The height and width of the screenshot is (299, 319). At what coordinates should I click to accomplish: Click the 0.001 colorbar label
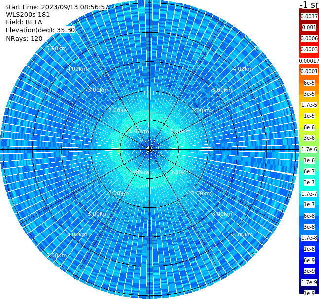[x=309, y=27]
